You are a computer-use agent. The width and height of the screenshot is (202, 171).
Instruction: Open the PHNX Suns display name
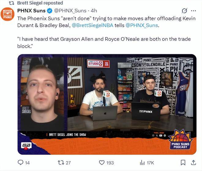(32, 11)
